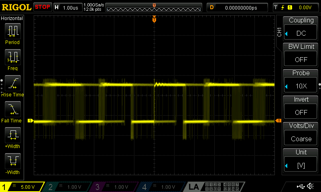321x192 pixels.
Task: Choose the Fall Time measurement icon
Action: [12, 109]
